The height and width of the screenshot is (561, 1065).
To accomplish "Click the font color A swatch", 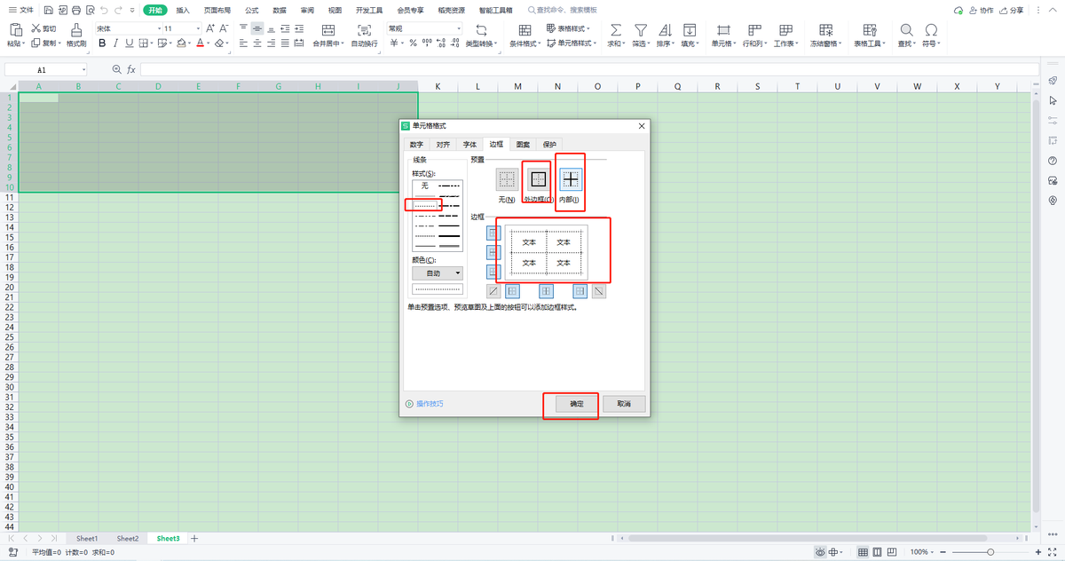I will tap(201, 43).
